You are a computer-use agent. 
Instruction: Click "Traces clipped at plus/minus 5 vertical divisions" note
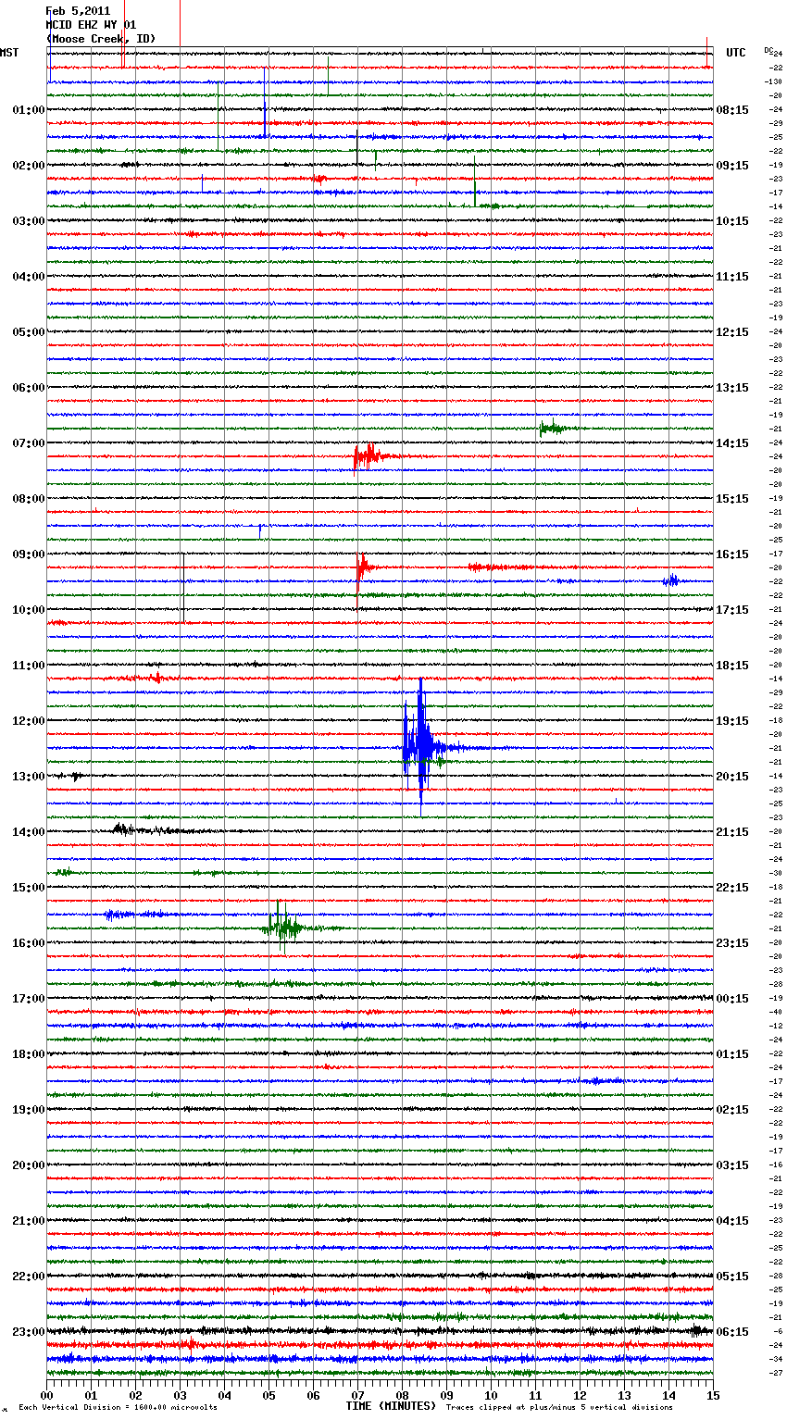pyautogui.click(x=560, y=1408)
